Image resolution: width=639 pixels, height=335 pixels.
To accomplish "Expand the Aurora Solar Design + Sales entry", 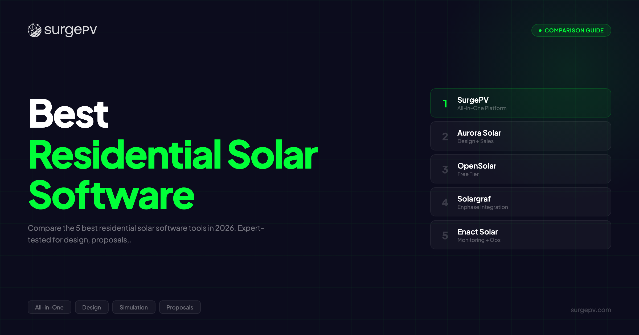I will [521, 136].
